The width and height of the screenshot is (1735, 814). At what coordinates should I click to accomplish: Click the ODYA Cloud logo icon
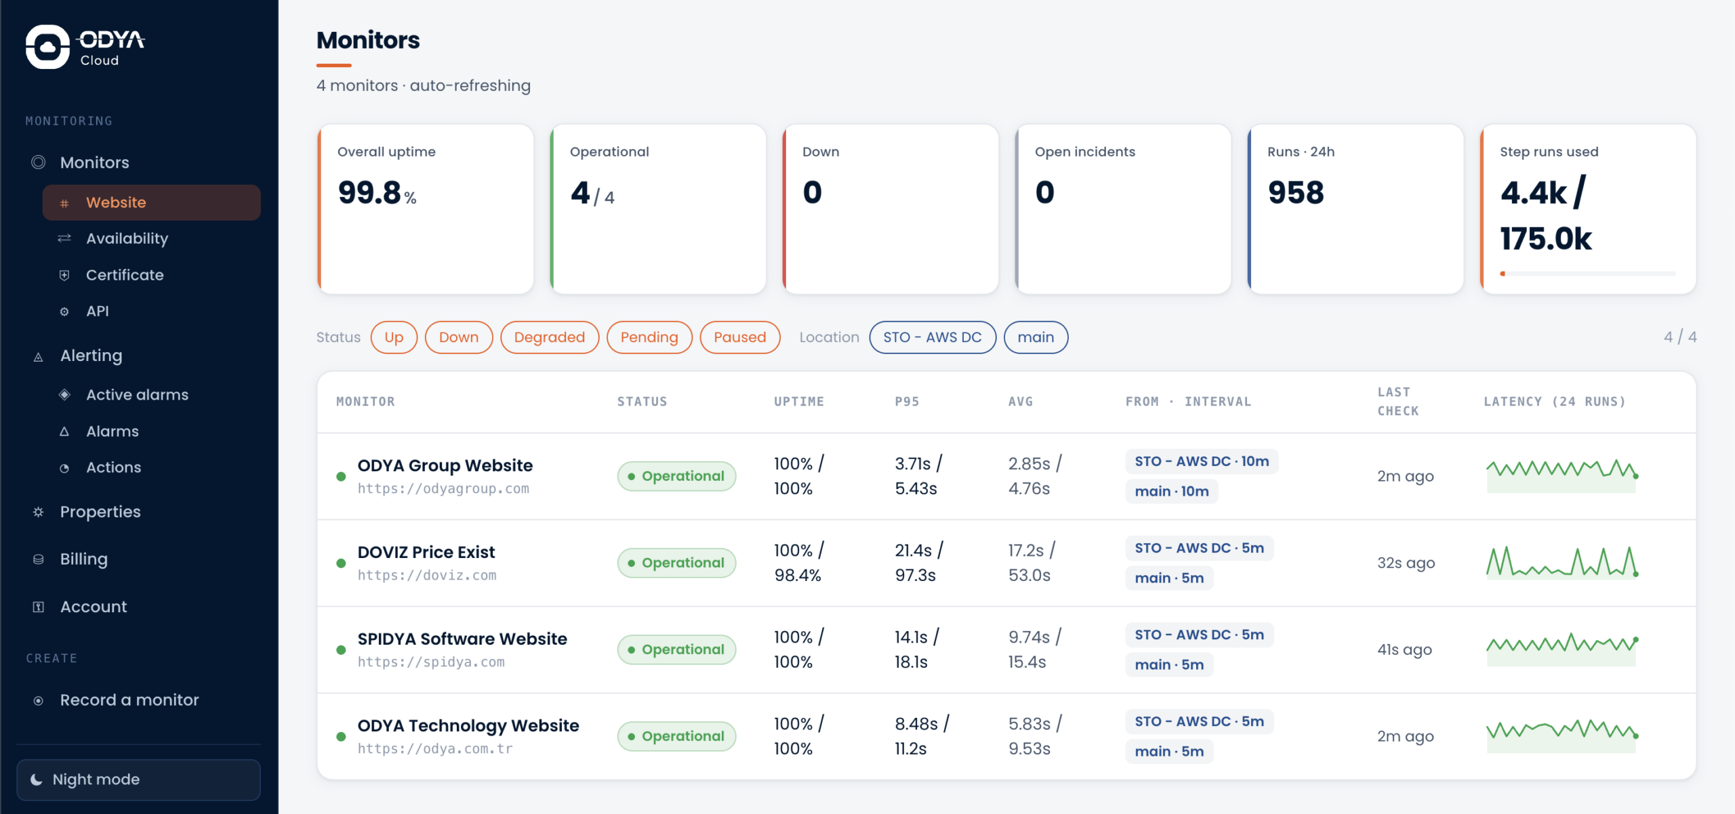tap(47, 47)
